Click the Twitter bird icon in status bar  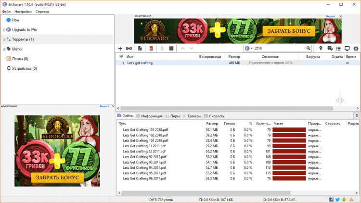tap(338, 200)
